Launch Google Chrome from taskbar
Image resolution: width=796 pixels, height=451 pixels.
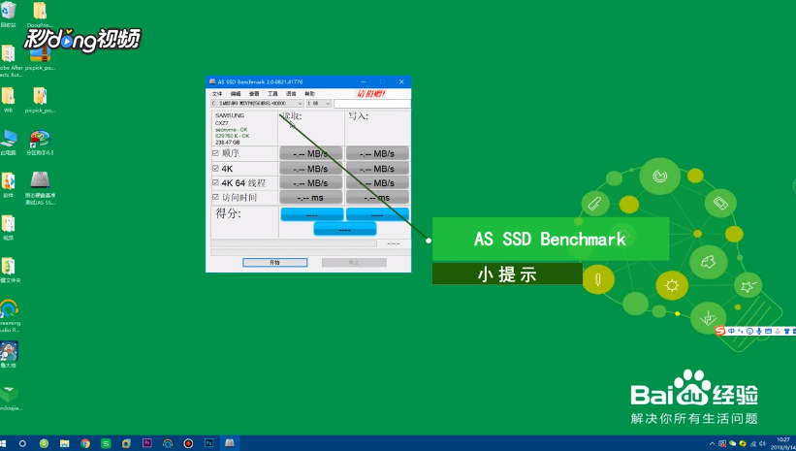tap(85, 443)
